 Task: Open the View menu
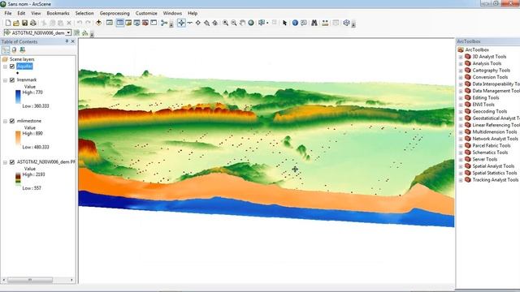point(36,13)
